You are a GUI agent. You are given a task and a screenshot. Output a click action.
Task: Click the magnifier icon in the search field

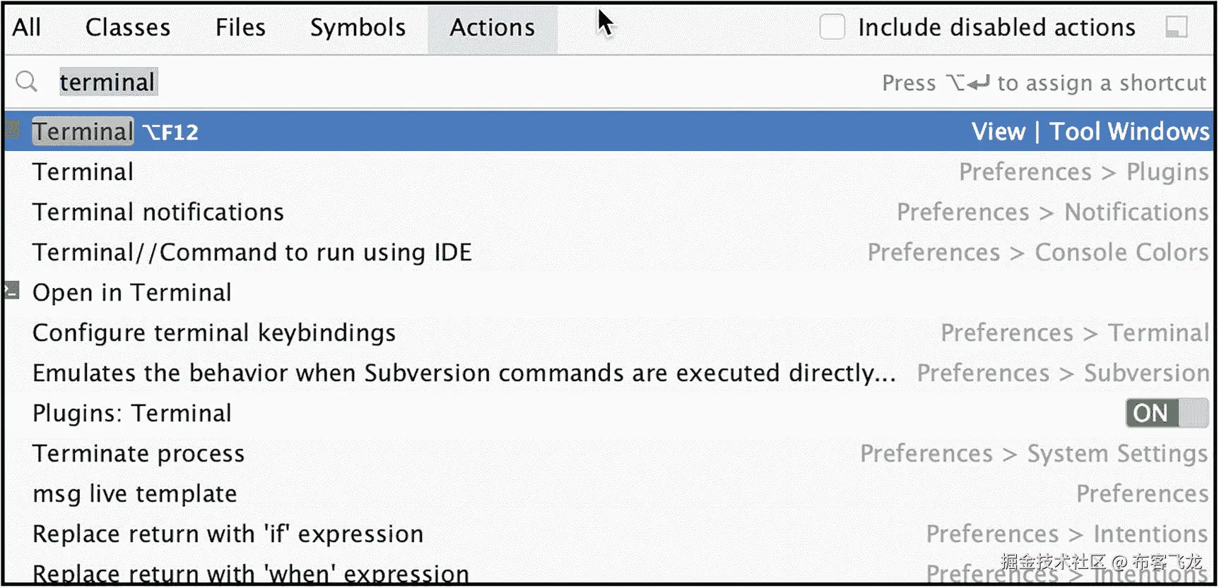[x=26, y=81]
